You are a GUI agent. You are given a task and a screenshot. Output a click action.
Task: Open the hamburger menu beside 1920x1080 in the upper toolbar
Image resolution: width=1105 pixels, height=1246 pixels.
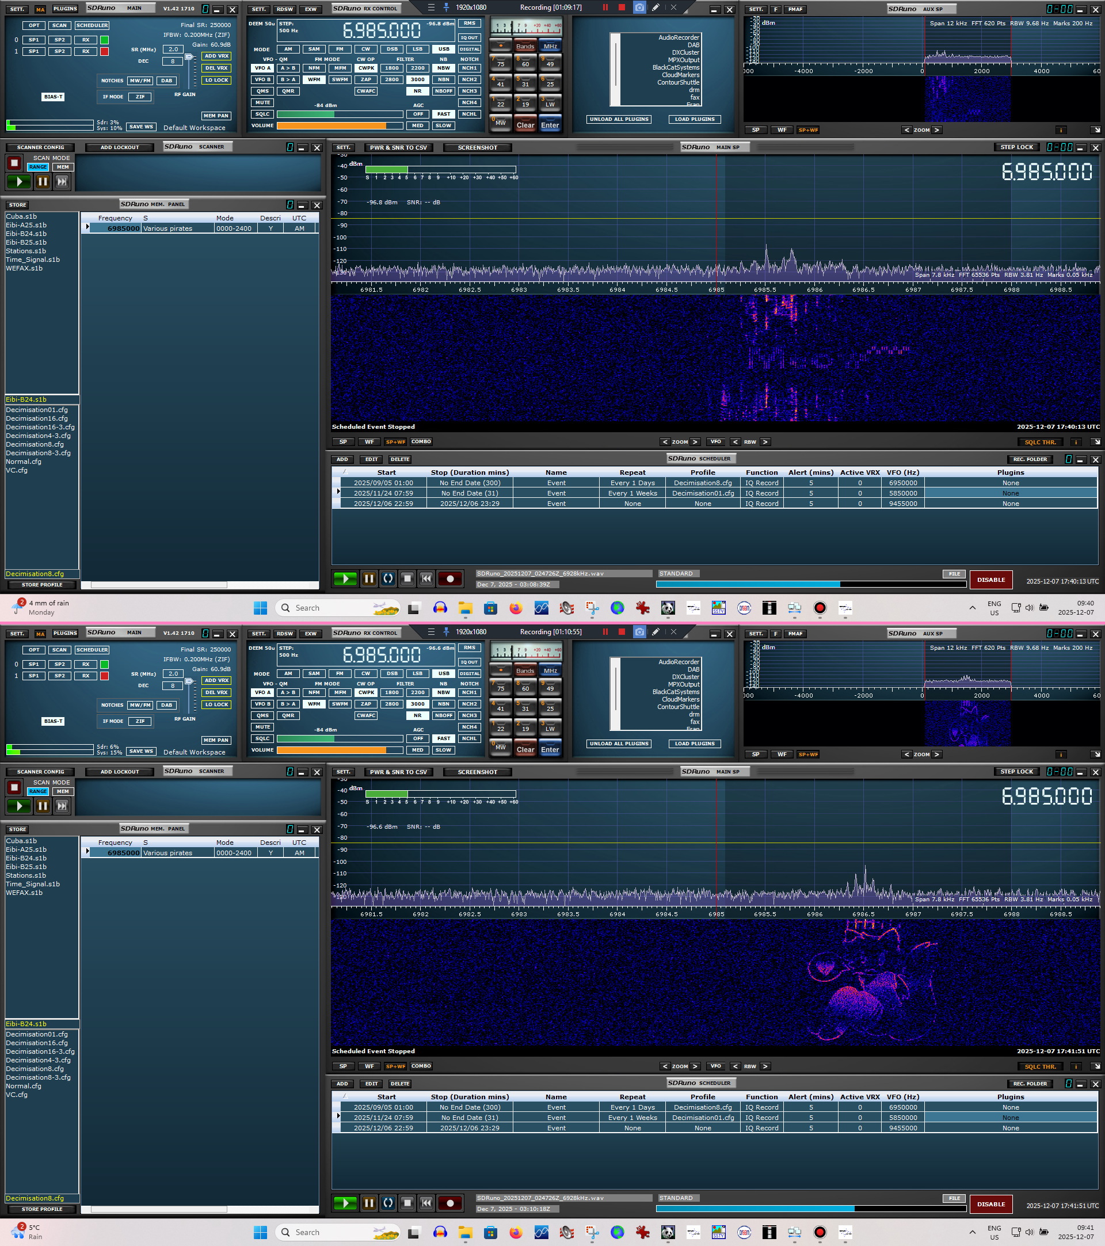431,8
